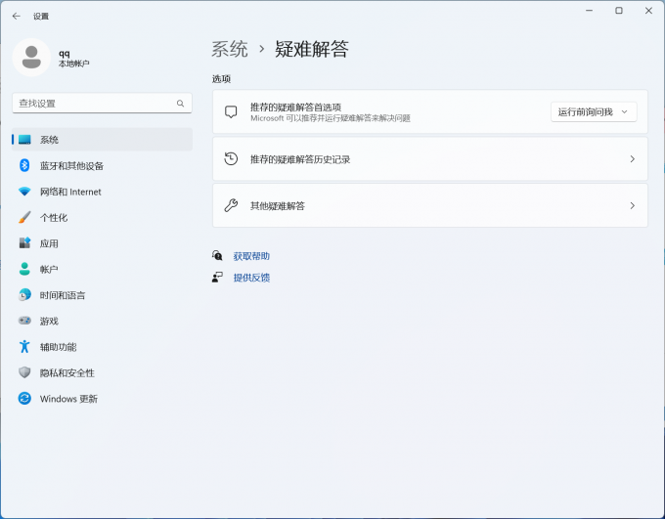Click the Wi-Fi network icon in sidebar
The height and width of the screenshot is (519, 665).
coord(24,192)
